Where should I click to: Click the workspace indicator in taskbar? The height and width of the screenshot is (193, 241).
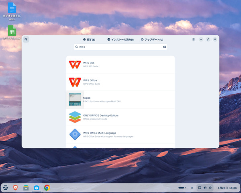click(182, 188)
